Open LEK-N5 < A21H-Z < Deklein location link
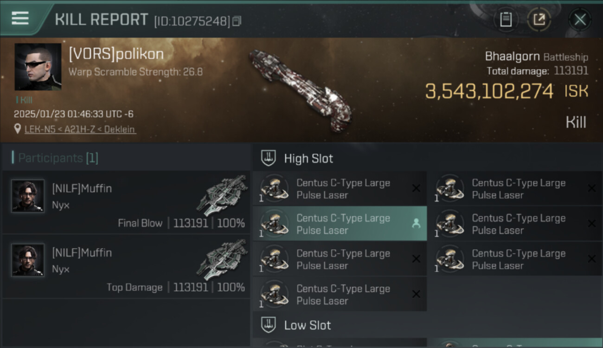Viewport: 603px width, 348px height. [80, 129]
